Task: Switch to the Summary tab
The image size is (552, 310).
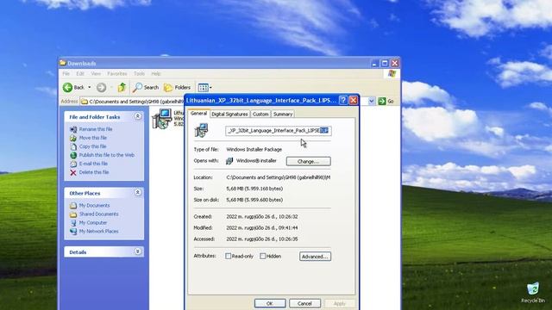Action: click(x=283, y=115)
